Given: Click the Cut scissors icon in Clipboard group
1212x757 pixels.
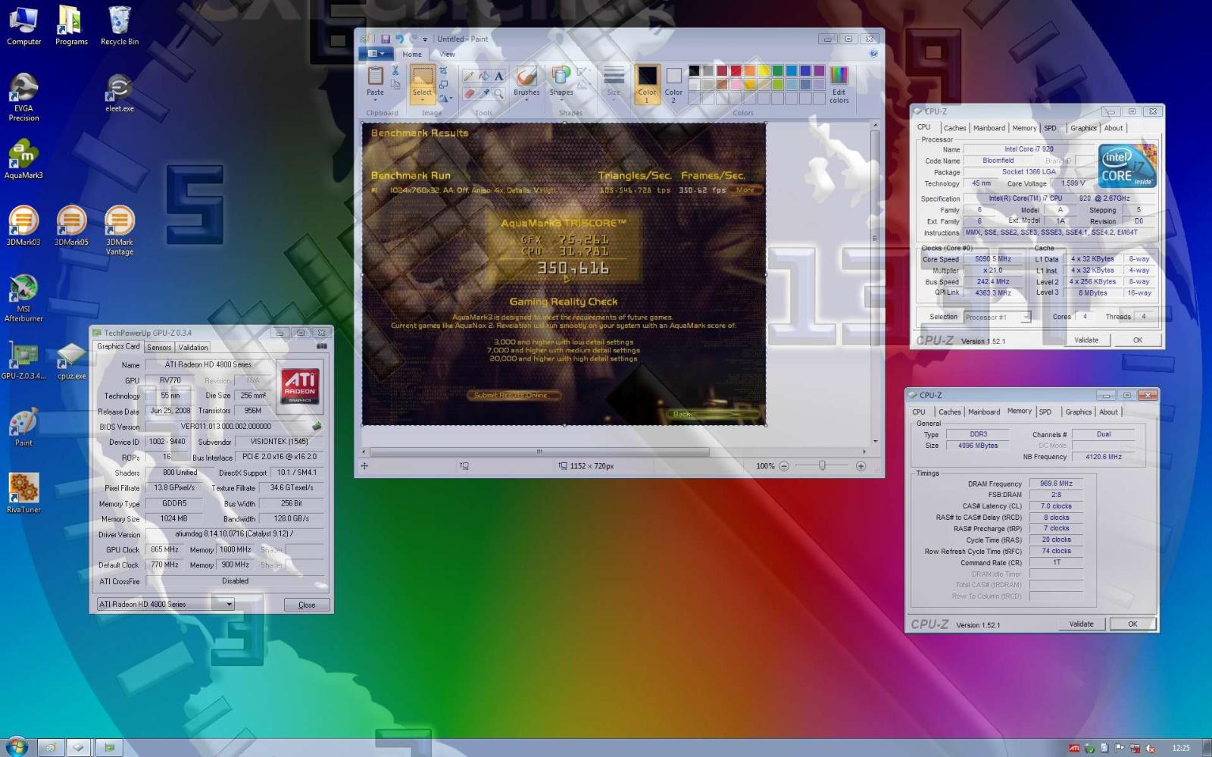Looking at the screenshot, I should coord(395,70).
